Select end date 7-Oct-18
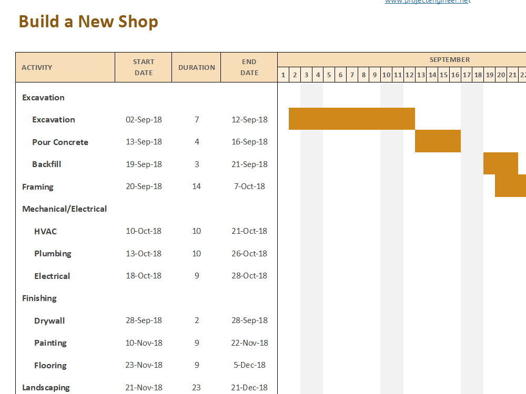Screen dimensions: 526x394 coord(249,186)
